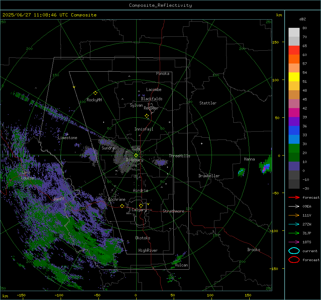Select the bright green 30-20 dBZ swatch

(294, 148)
